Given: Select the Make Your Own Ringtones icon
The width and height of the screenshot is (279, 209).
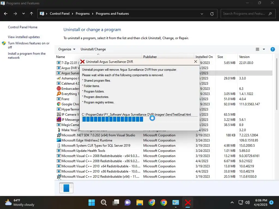Looking at the screenshot, I should tap(59, 130).
